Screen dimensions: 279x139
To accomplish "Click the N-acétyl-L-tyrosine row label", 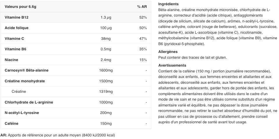I will click(22, 113).
